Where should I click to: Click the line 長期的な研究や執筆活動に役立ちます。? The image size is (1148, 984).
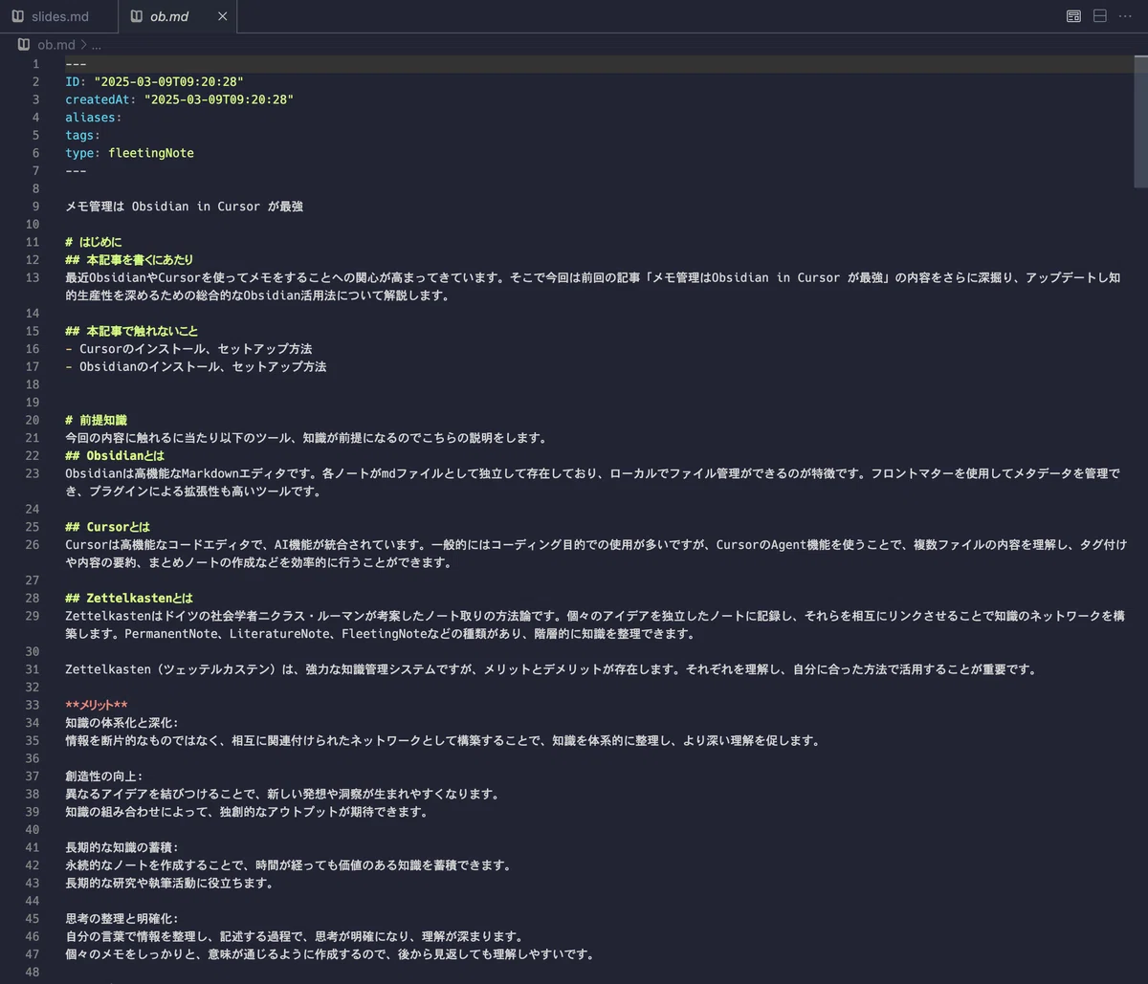pos(169,883)
